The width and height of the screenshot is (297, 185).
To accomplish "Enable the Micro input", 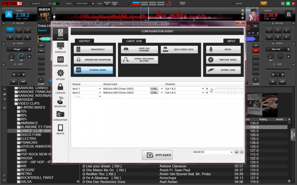I will point(223,50).
